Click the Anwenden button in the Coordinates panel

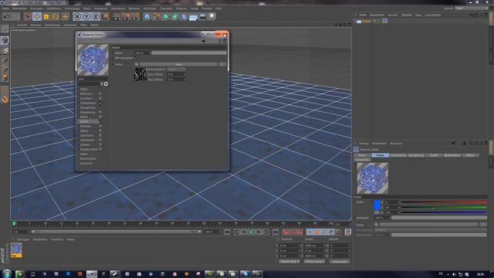(x=340, y=262)
